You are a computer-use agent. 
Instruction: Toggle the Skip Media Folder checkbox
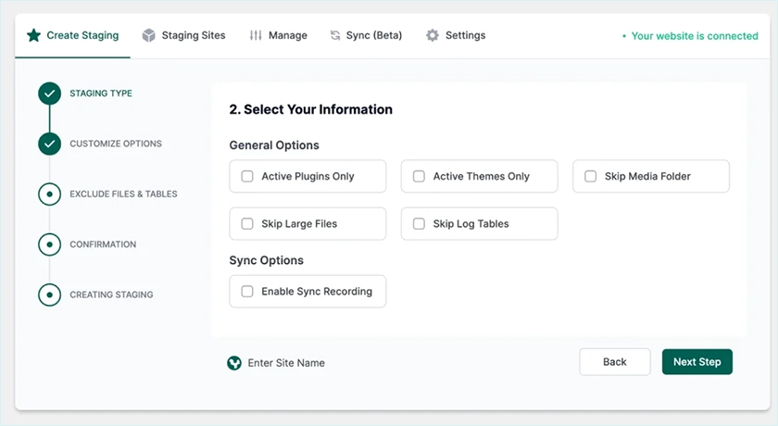pyautogui.click(x=590, y=176)
